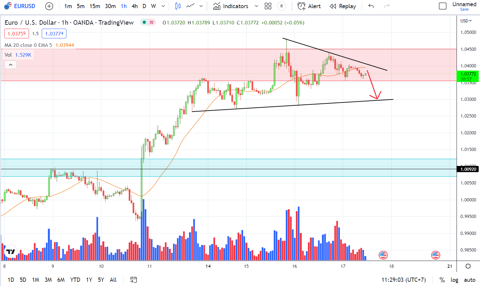
Task: Select the line chart style icon
Action: tap(191, 6)
